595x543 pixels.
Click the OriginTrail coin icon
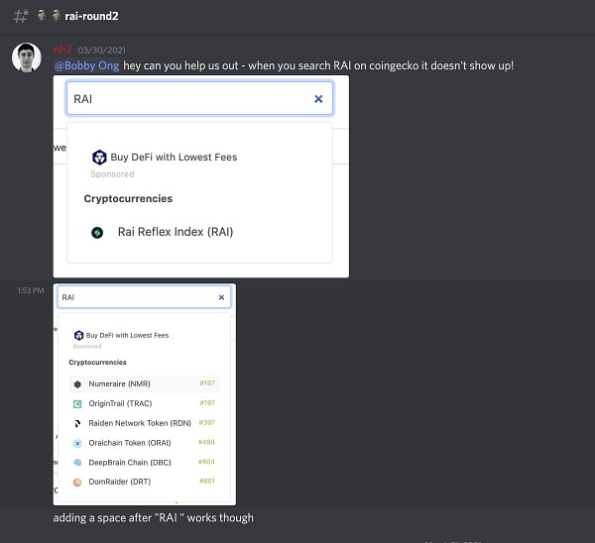(77, 404)
